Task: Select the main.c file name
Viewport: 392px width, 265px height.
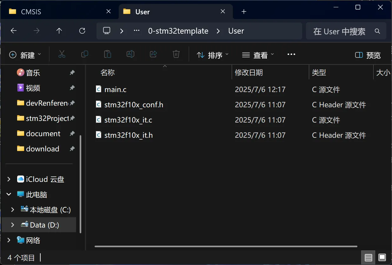Action: click(x=116, y=89)
